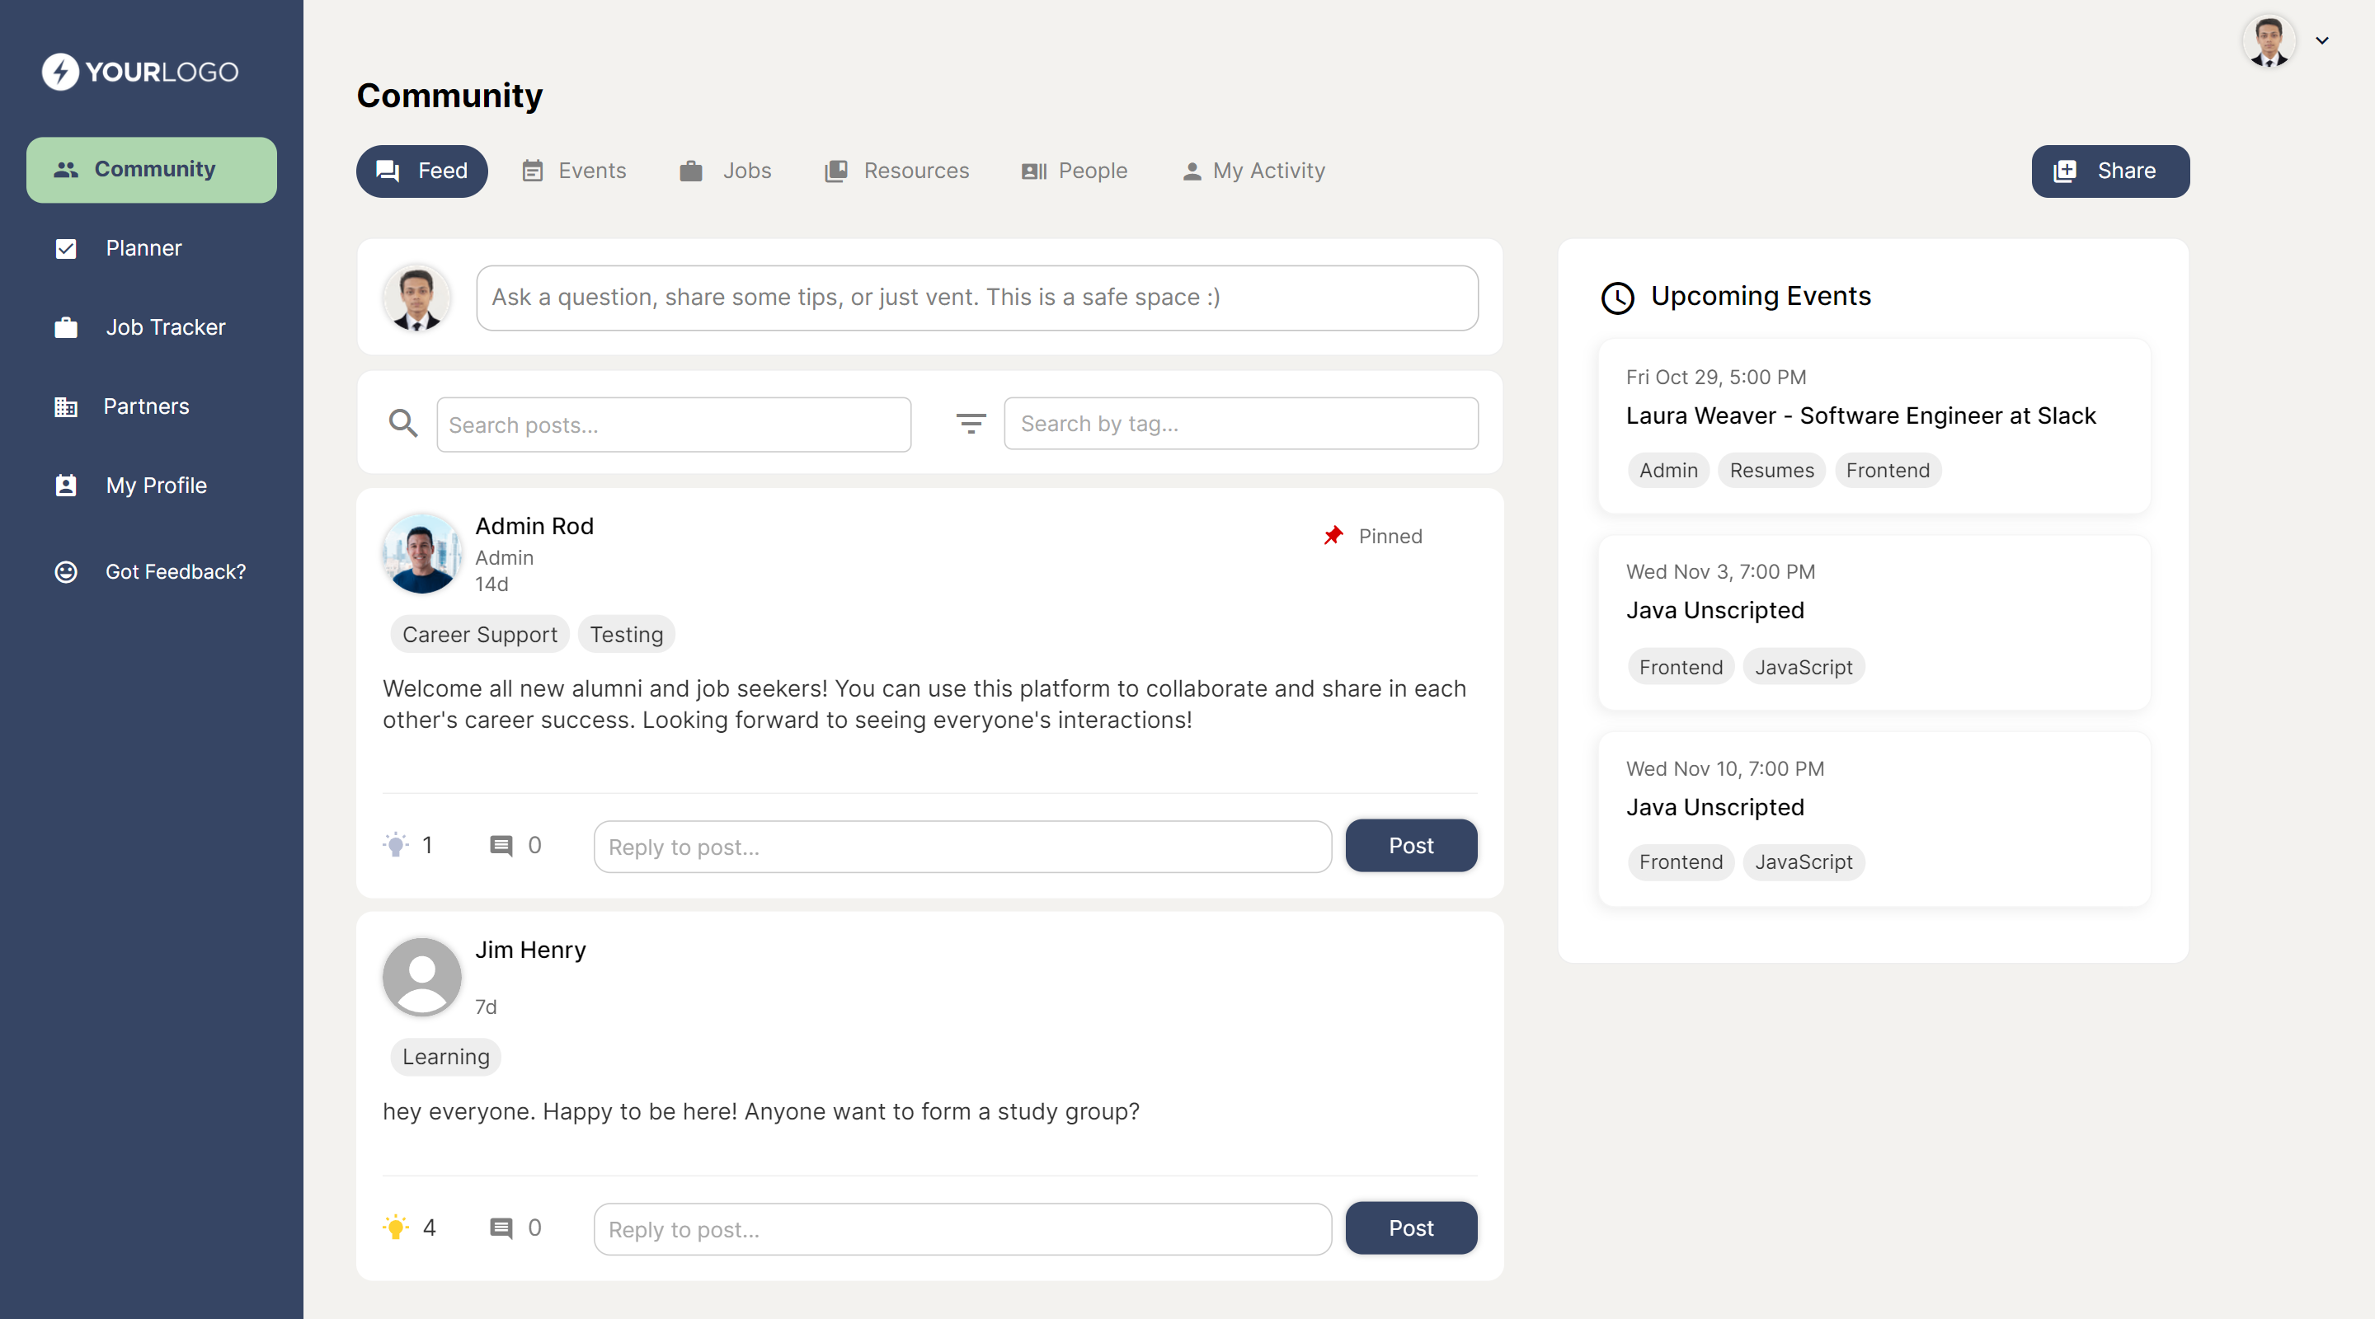This screenshot has width=2375, height=1319.
Task: Click Got Feedback? in the sidebar
Action: (x=151, y=571)
